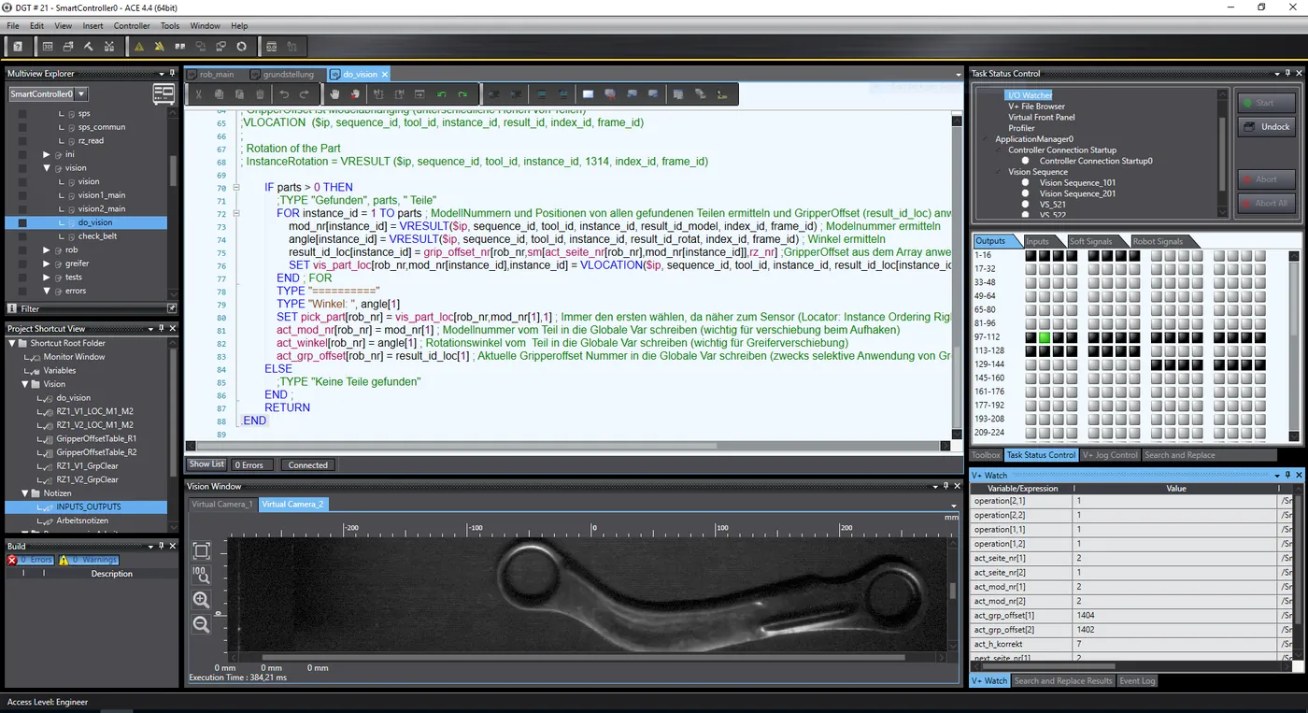Click the redo arrow in editor toolbar
Screen dimensions: 1308x713
coord(305,94)
